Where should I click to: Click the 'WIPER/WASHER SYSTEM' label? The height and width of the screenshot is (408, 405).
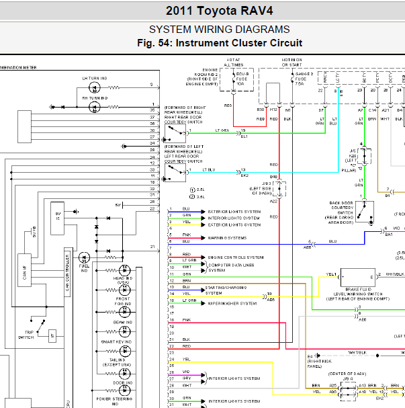232,303
